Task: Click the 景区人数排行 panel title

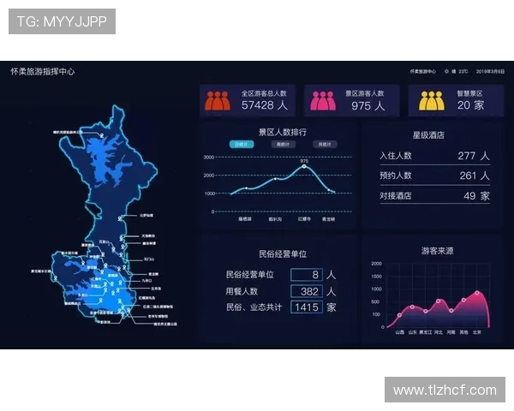Action: tap(283, 132)
